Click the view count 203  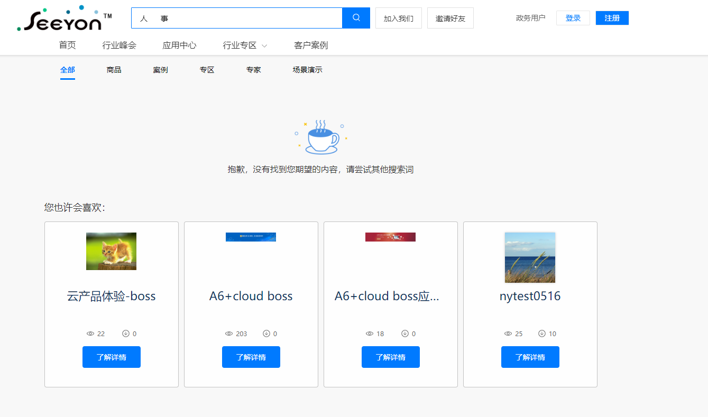242,334
